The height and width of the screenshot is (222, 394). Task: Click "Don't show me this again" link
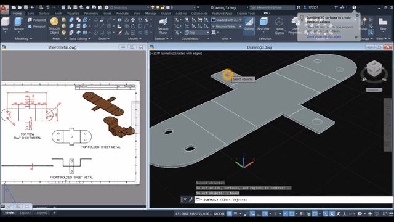[x=324, y=37]
